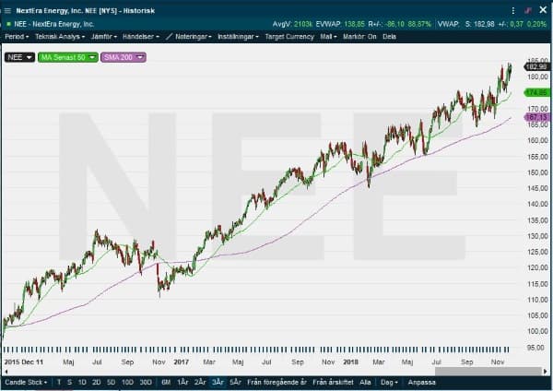553x391 pixels.
Task: Expand the MA Senast 50 indicator dropdown
Action: [67, 57]
